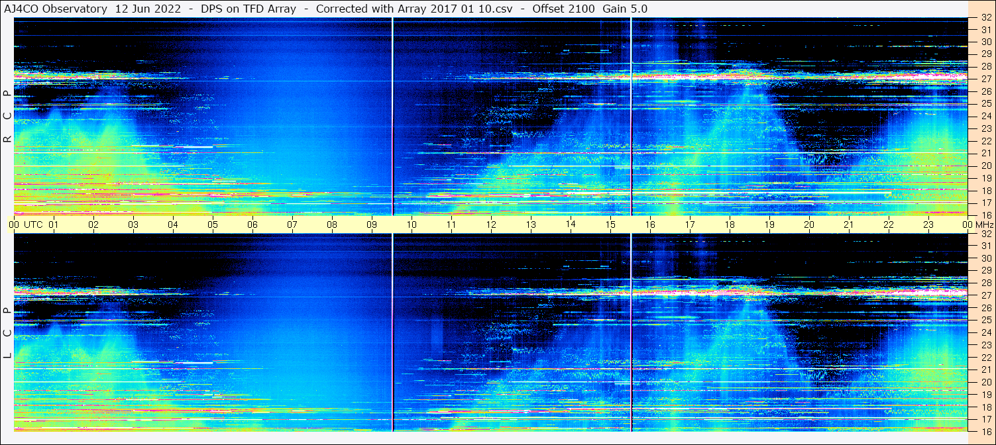Click the 12 hour label on the time axis
Viewport: 996px width, 445px height.
tap(491, 224)
